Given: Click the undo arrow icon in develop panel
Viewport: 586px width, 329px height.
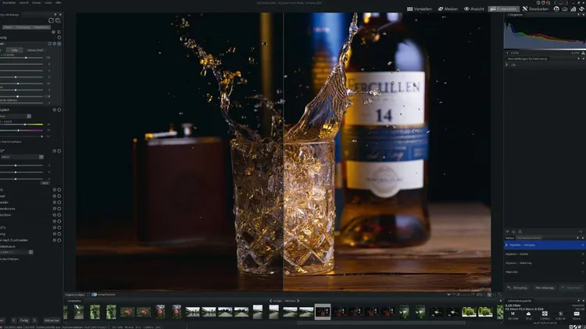Looking at the screenshot, I should 52,20.
